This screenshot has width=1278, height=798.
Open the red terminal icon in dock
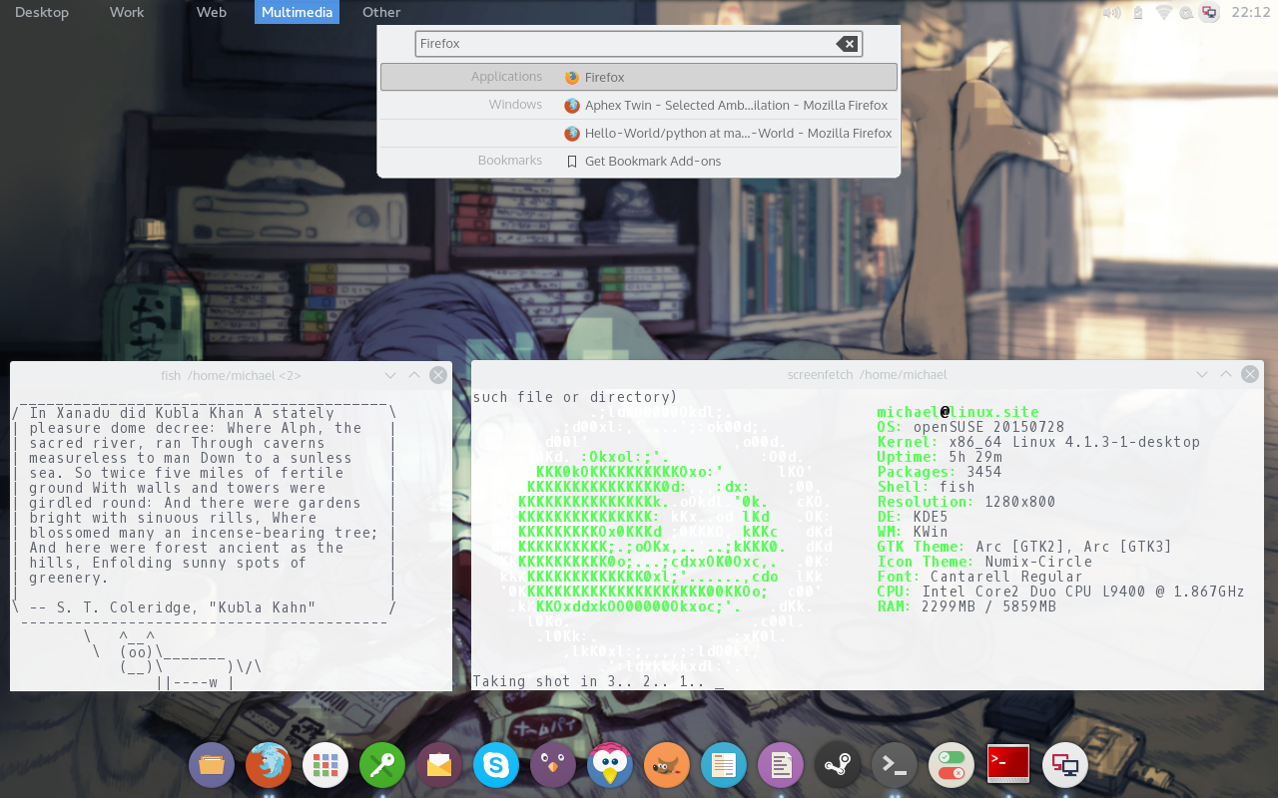coord(1007,765)
